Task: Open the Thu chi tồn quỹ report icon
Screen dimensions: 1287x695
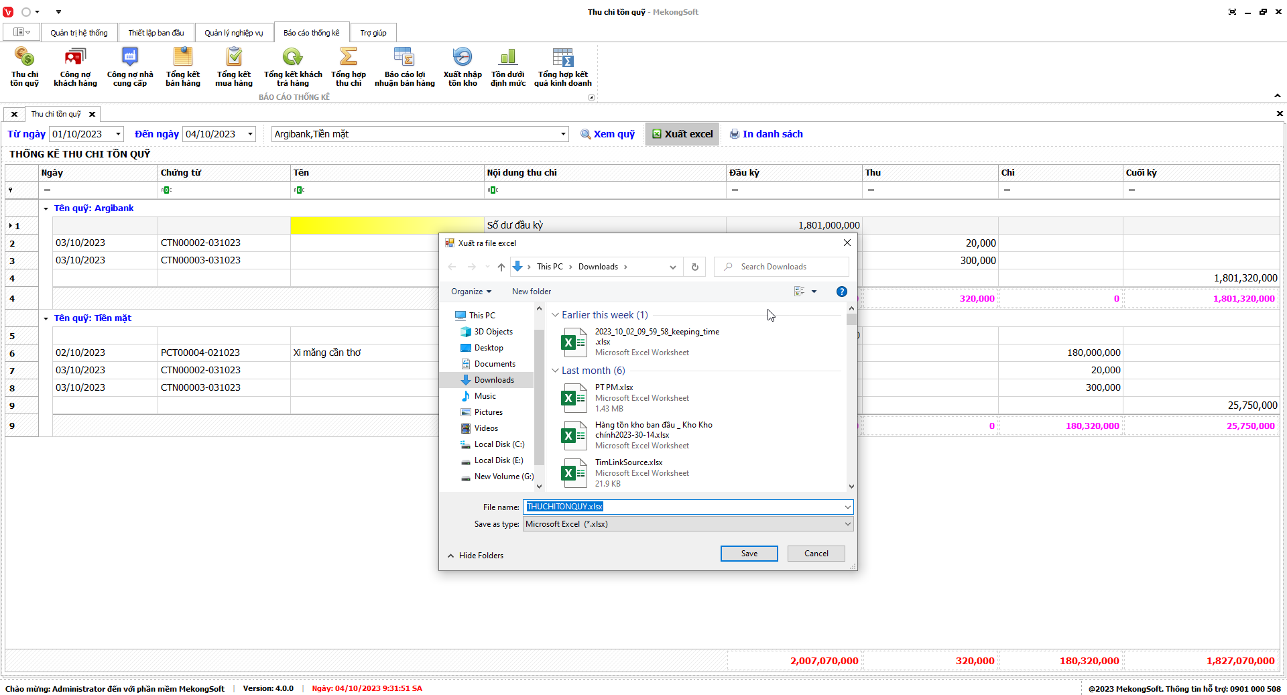Action: tap(24, 58)
